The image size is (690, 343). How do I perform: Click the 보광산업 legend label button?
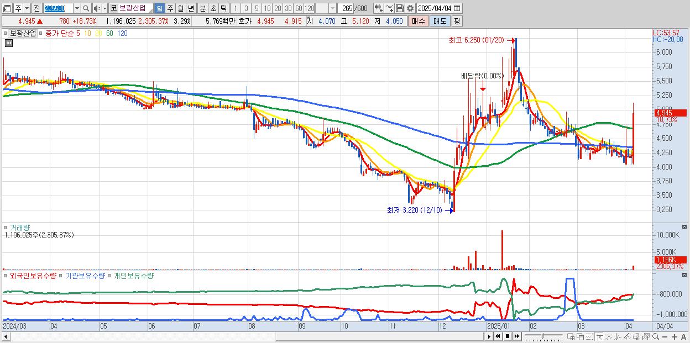[23, 34]
